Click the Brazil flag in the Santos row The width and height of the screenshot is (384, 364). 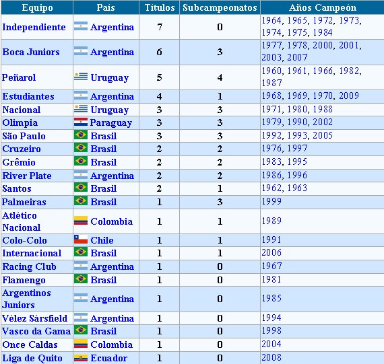pos(81,188)
